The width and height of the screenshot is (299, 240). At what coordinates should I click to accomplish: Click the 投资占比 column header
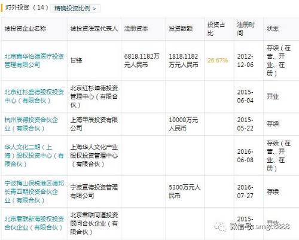pos(216,29)
